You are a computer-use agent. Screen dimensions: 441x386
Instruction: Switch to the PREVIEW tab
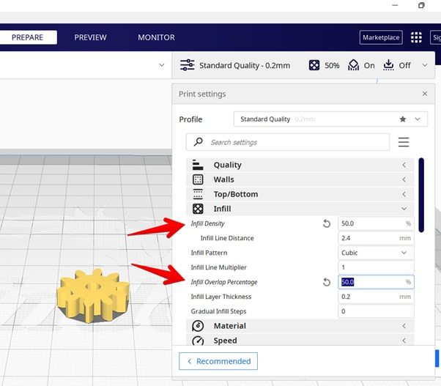(90, 37)
